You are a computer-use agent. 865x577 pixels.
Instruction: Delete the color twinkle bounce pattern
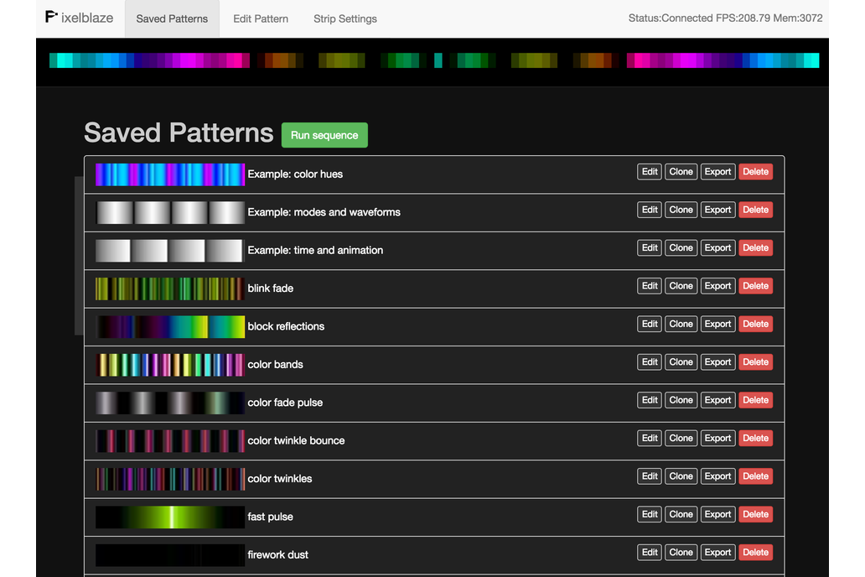point(756,439)
